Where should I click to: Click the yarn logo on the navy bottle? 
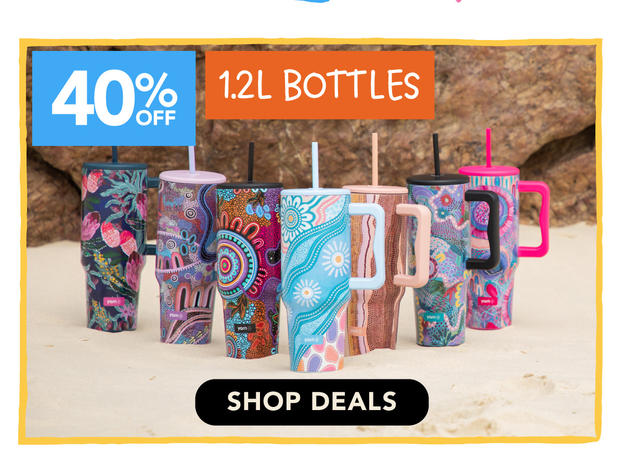112,301
